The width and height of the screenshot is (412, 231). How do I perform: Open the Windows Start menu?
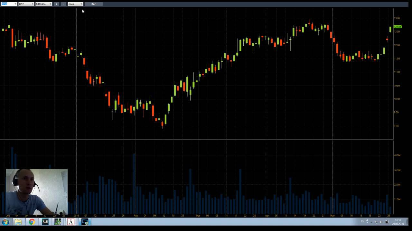click(5, 222)
